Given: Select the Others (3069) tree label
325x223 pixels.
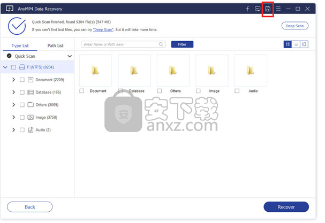Looking at the screenshot, I should pos(47,105).
